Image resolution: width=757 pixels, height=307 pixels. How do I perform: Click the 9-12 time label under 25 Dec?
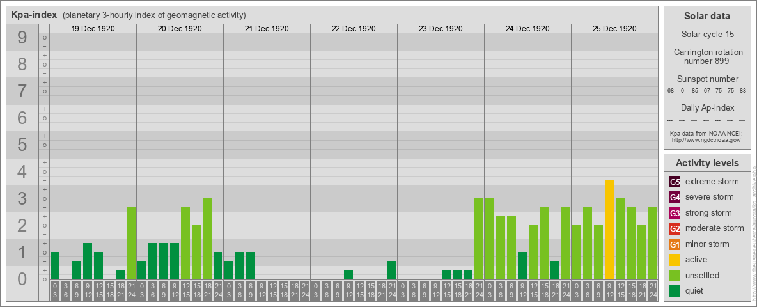coord(609,291)
